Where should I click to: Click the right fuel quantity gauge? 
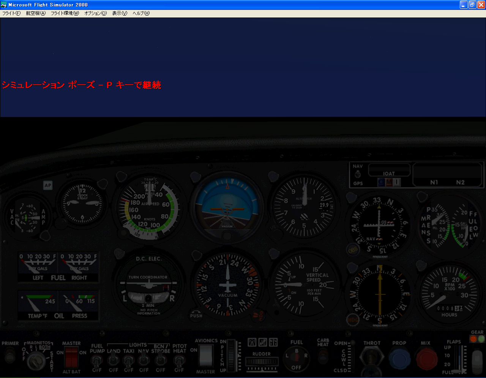point(78,266)
